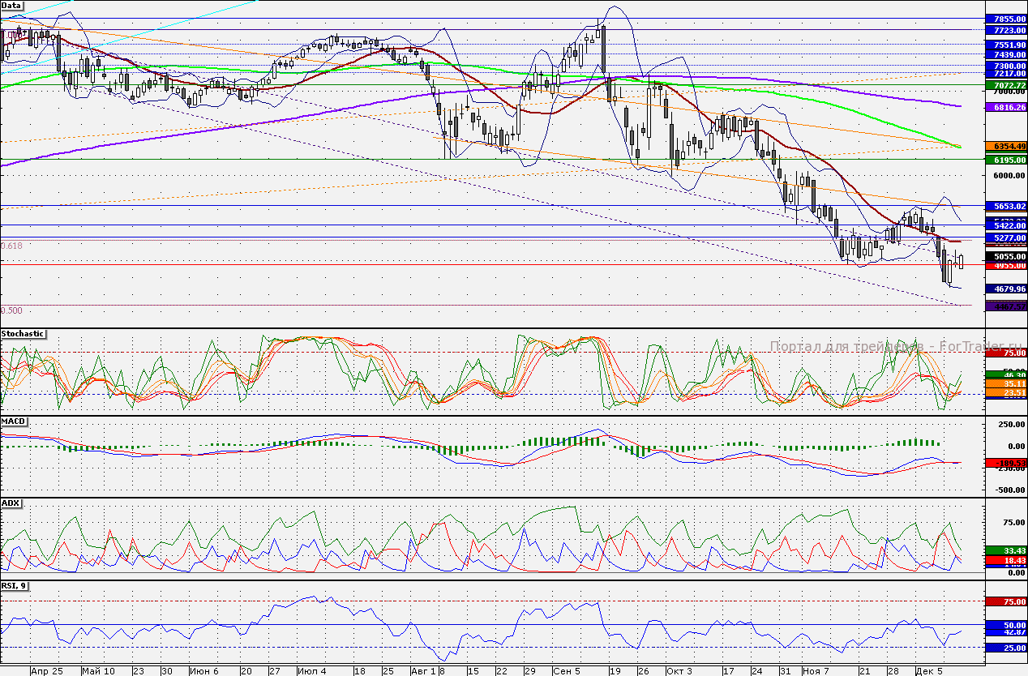The image size is (1028, 676).
Task: Open the MACD indicator panel label
Action: (15, 421)
